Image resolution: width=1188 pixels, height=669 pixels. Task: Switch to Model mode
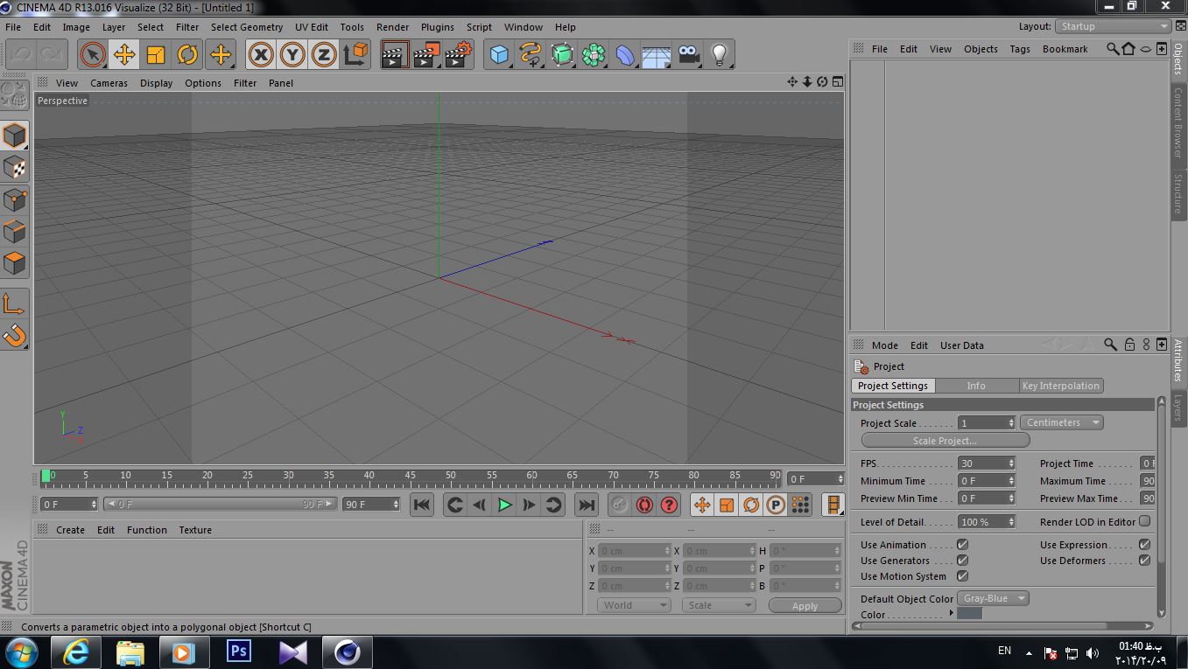coord(14,136)
